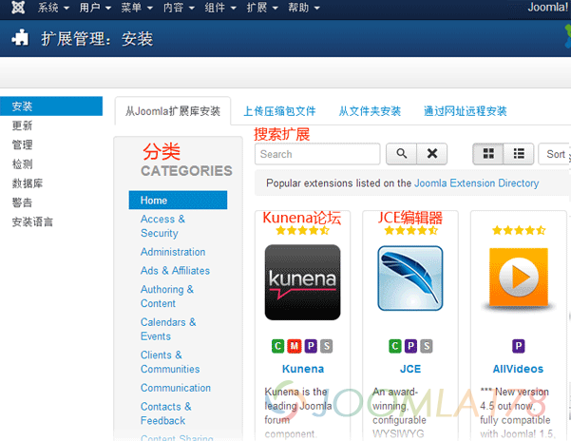This screenshot has width=571, height=441.
Task: Open Authoring & Content category
Action: (x=167, y=297)
